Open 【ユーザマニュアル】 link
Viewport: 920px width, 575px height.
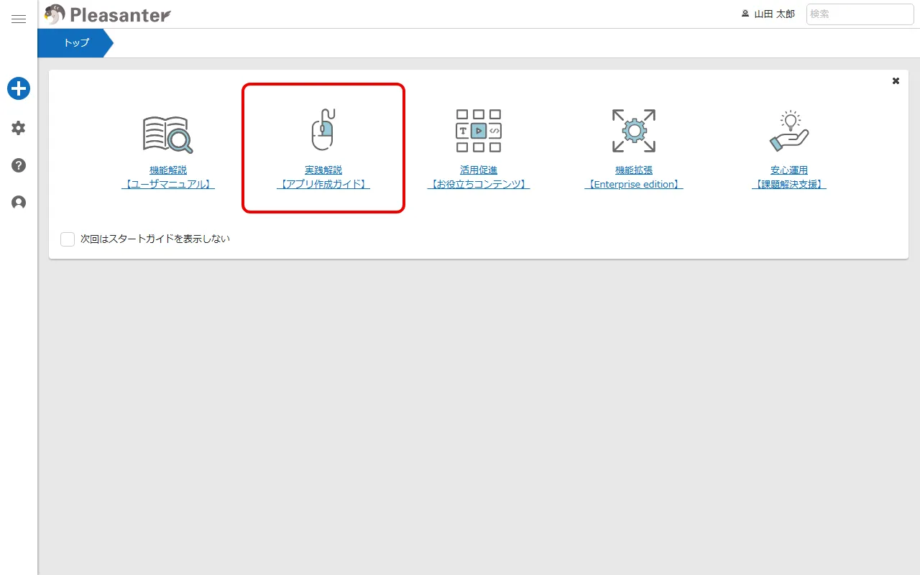pyautogui.click(x=168, y=185)
